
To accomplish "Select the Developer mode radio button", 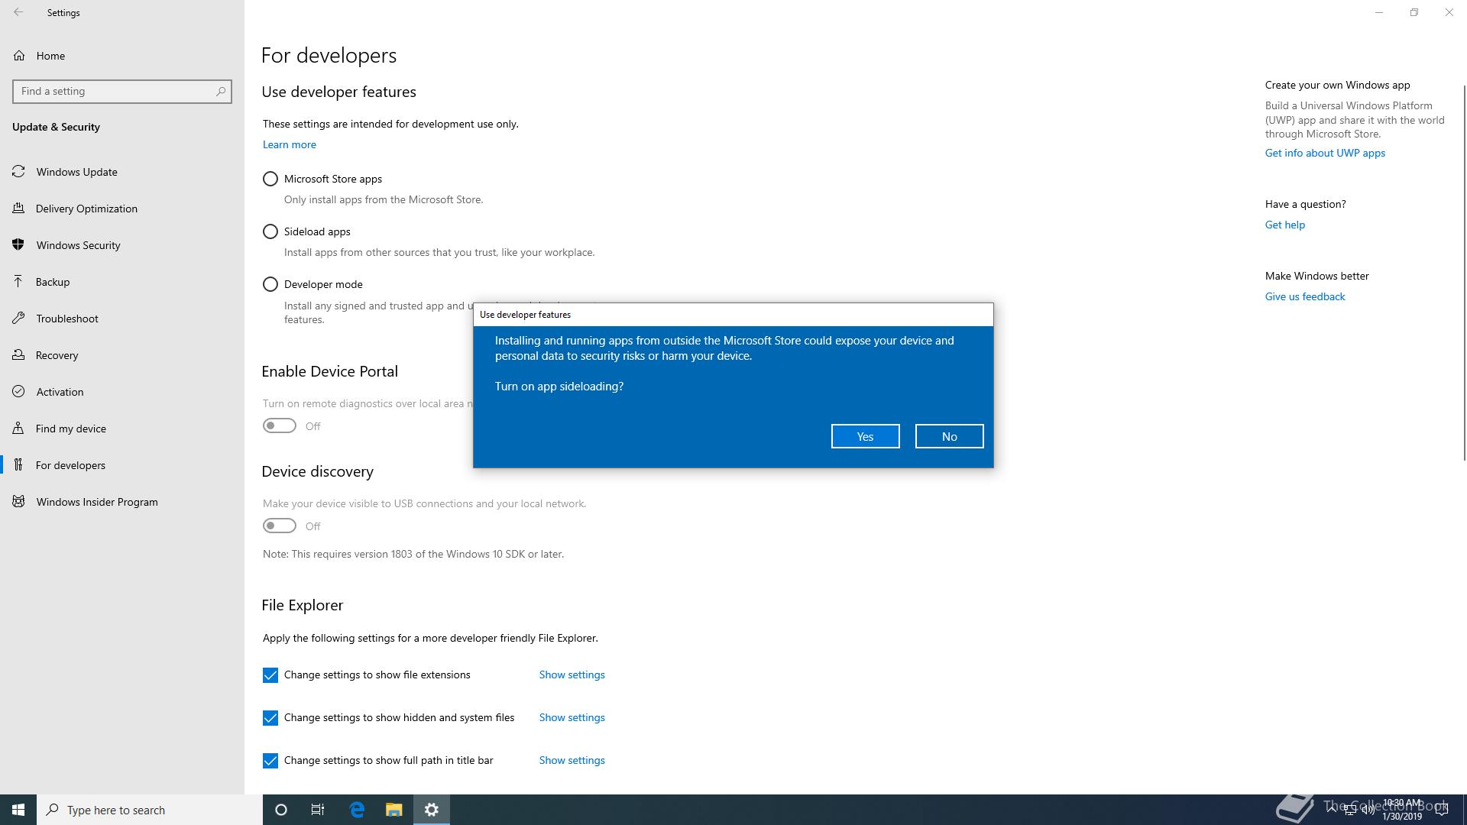I will 270,284.
